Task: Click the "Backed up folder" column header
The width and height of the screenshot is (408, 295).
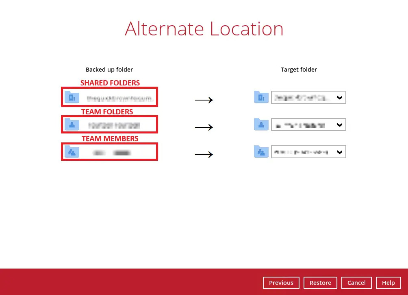Action: pyautogui.click(x=109, y=70)
